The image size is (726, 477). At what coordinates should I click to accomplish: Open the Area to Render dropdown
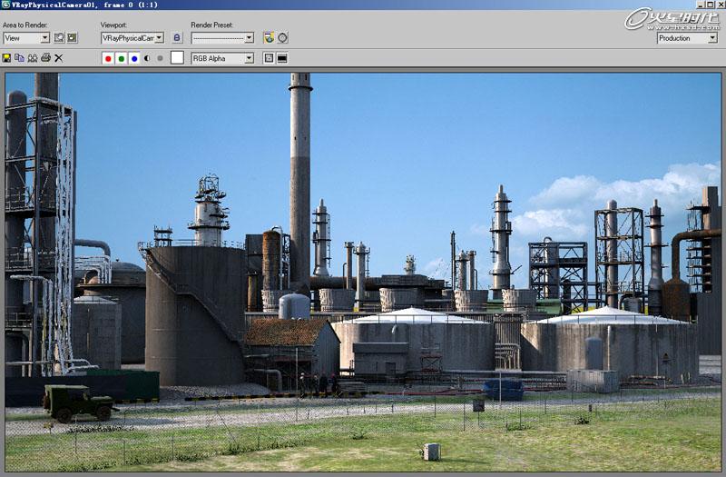44,38
